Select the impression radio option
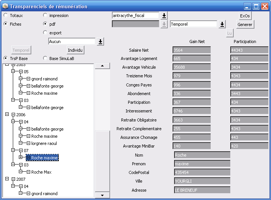The image size is (271, 200). pyautogui.click(x=45, y=15)
